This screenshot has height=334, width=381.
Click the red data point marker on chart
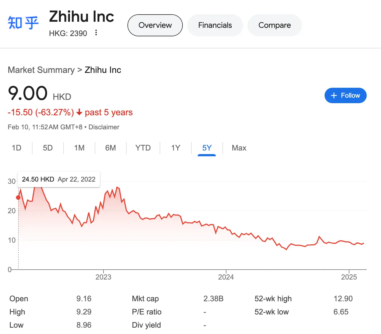[x=18, y=198]
